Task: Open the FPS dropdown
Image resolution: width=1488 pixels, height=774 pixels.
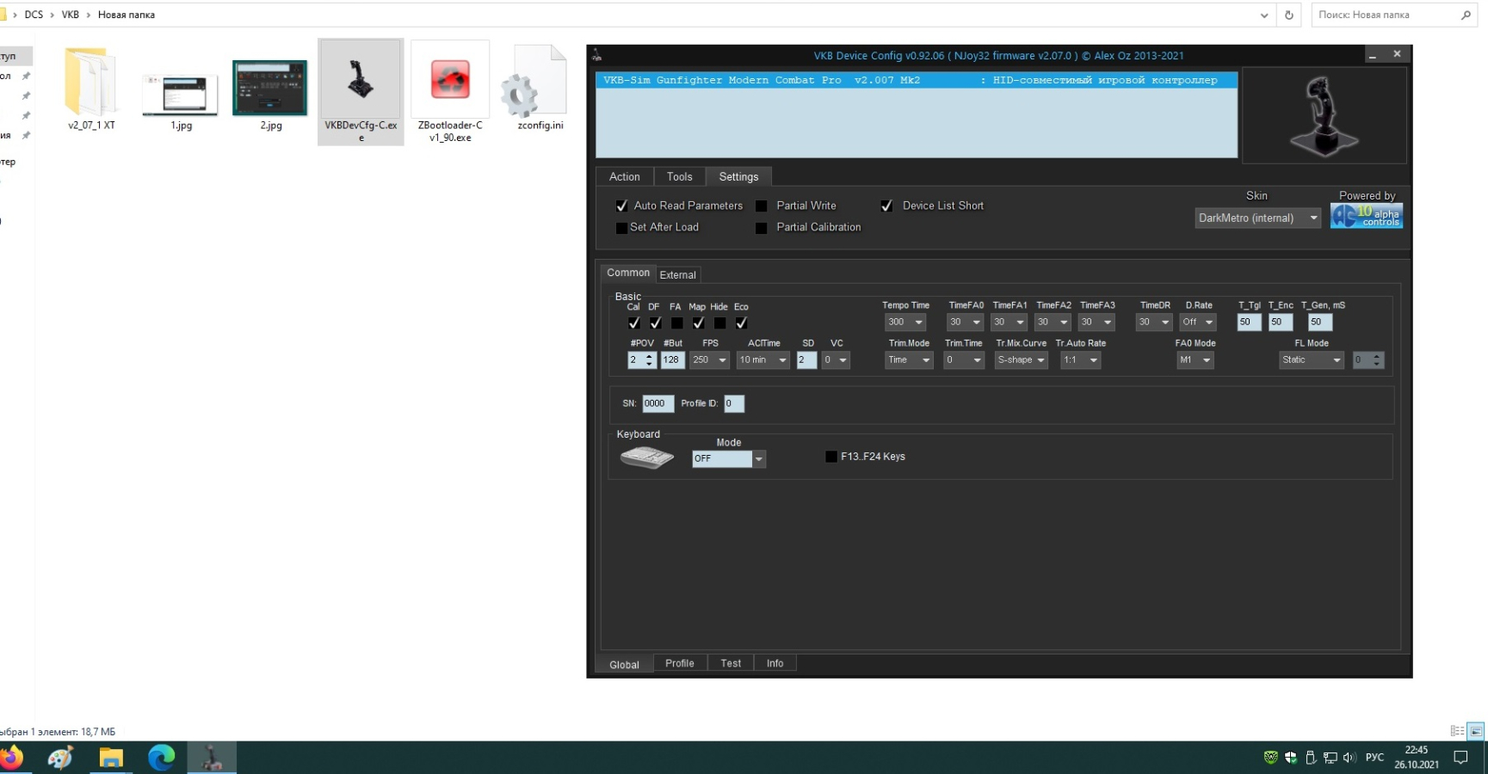Action: 710,360
